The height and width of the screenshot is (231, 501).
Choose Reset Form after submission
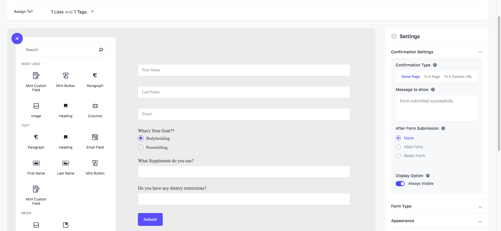[x=398, y=156]
